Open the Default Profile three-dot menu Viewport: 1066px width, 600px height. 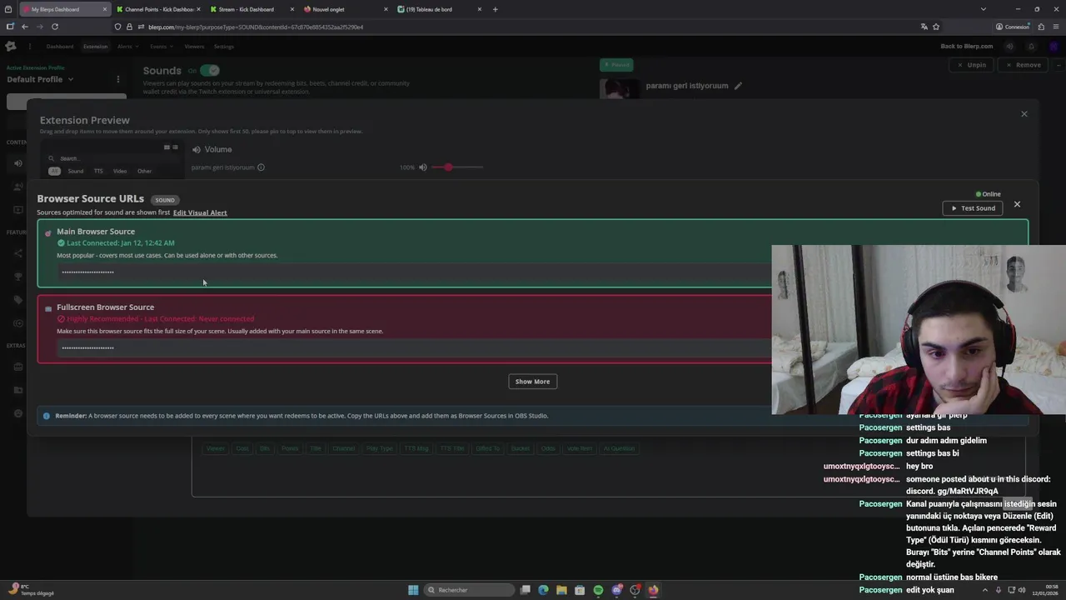(118, 79)
